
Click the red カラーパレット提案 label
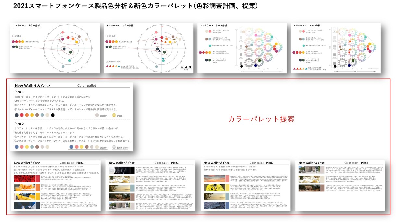[261, 119]
